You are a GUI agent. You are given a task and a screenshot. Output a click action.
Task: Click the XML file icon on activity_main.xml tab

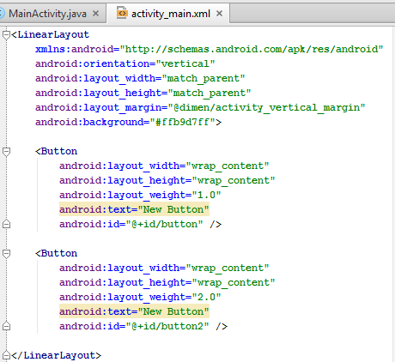click(122, 13)
